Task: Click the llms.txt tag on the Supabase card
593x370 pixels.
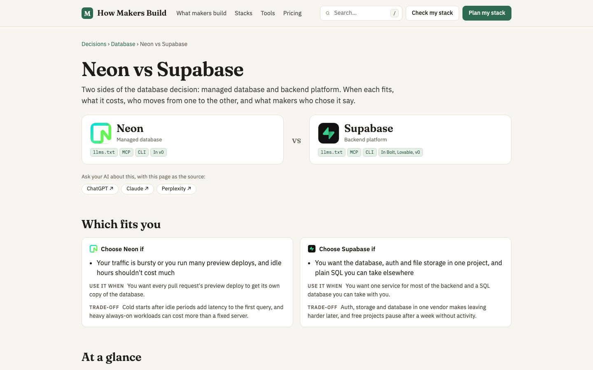Action: (332, 152)
